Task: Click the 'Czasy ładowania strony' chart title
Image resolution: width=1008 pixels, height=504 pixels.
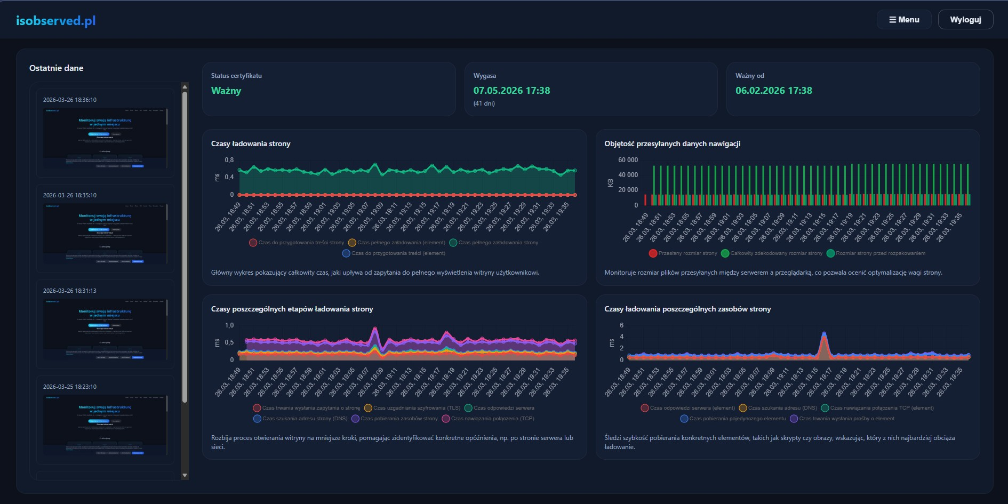Action: tap(251, 143)
